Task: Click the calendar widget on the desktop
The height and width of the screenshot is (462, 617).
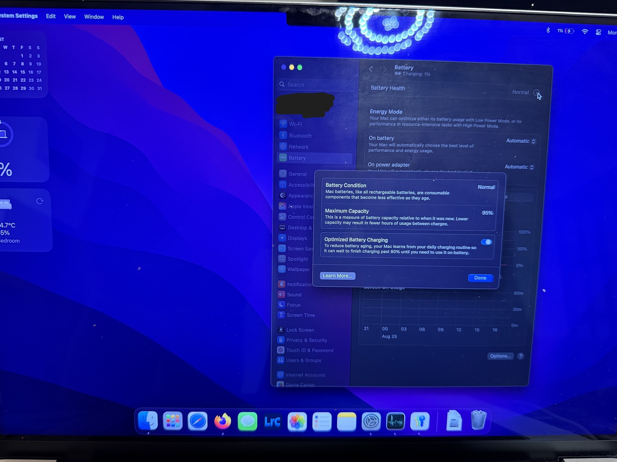Action: (x=22, y=64)
